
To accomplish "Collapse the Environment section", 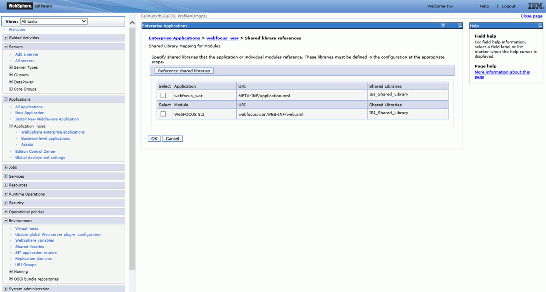I will tap(6, 221).
